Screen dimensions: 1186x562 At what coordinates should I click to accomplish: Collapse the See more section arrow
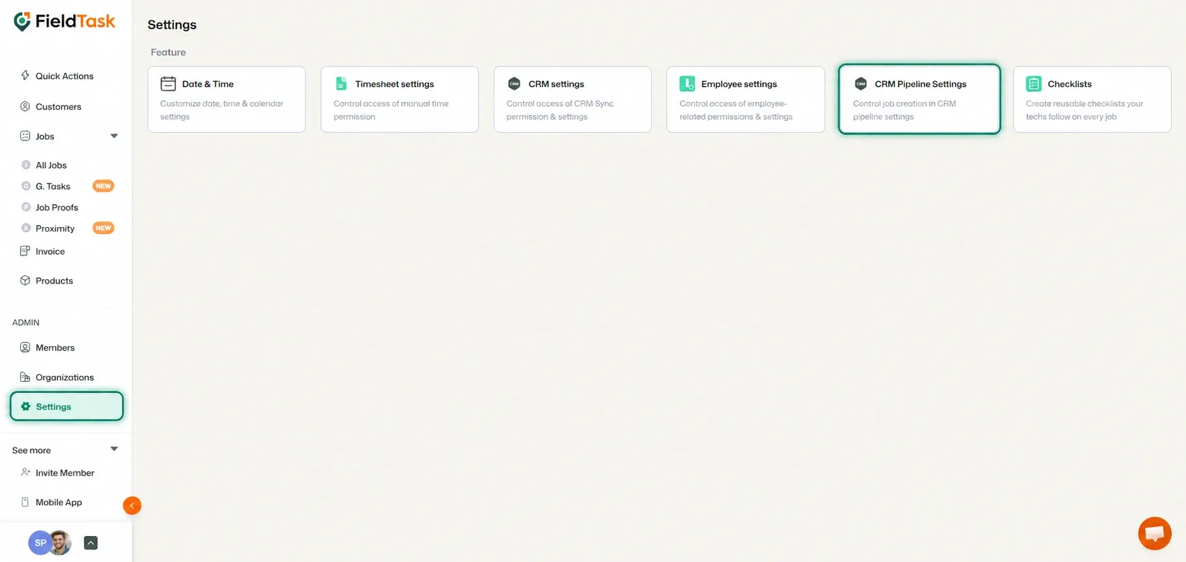click(x=114, y=449)
